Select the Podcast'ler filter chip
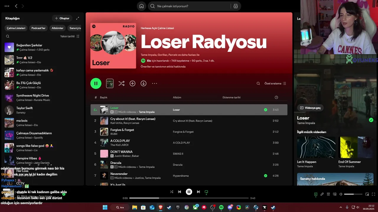The height and width of the screenshot is (212, 378). click(38, 28)
